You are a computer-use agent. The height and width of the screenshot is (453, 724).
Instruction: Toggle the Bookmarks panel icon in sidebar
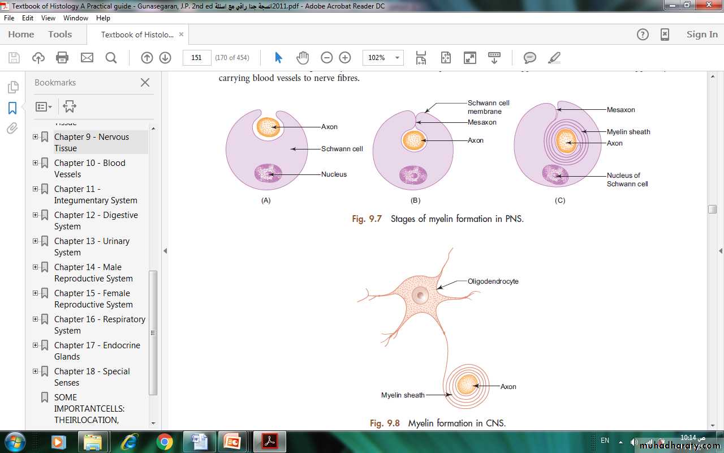(12, 108)
